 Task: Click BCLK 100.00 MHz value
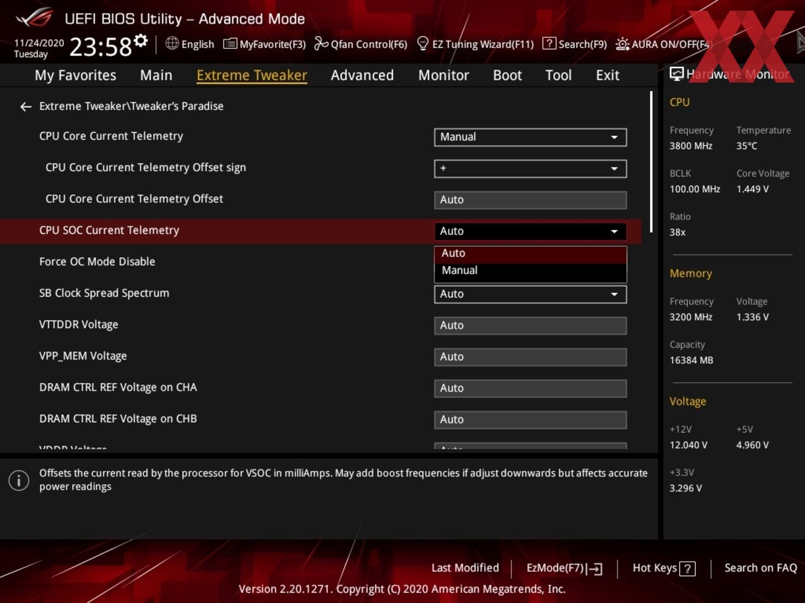click(695, 189)
